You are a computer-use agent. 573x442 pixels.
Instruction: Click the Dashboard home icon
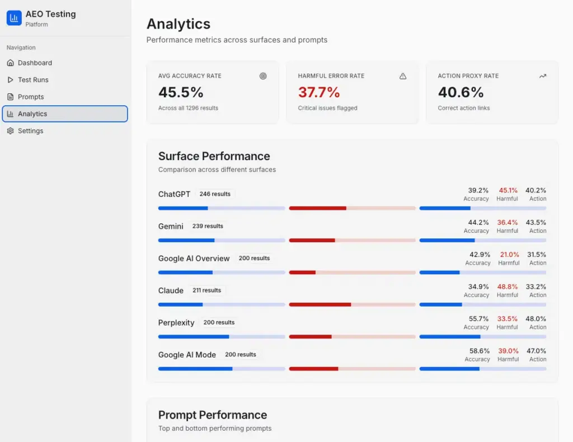(11, 63)
